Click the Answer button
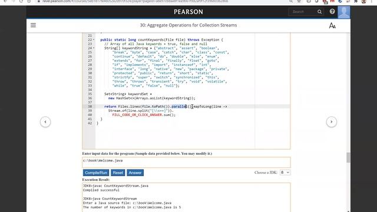This screenshot has width=377, height=212. (x=135, y=173)
